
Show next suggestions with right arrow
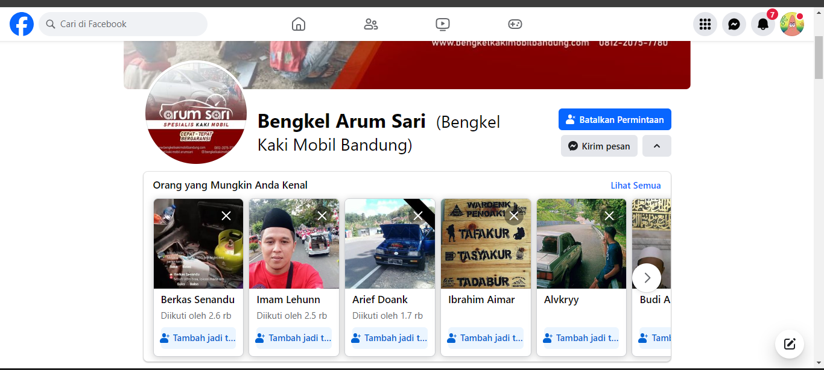647,278
